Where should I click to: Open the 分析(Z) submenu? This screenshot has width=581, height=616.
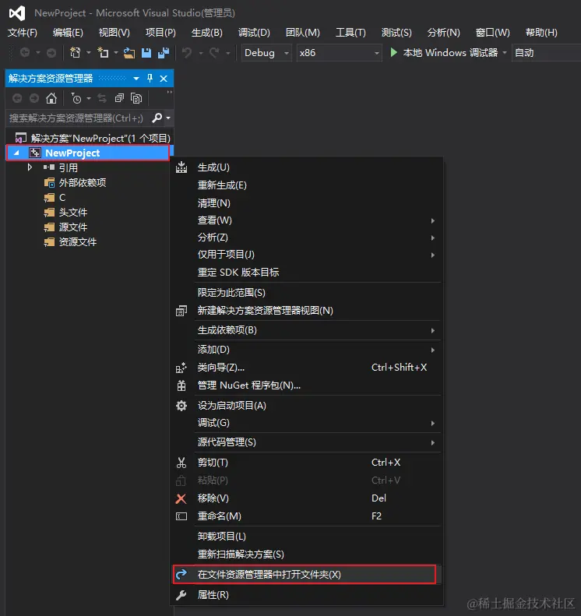tap(308, 238)
